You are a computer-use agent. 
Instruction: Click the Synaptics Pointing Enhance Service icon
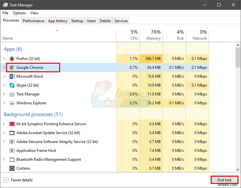(x=12, y=124)
